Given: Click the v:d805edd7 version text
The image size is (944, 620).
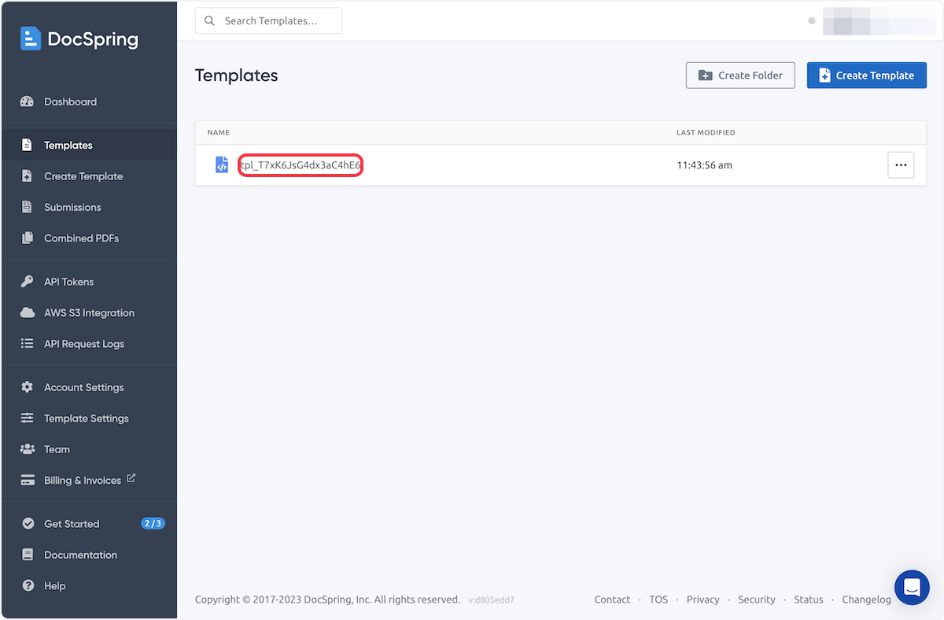Looking at the screenshot, I should [x=492, y=600].
